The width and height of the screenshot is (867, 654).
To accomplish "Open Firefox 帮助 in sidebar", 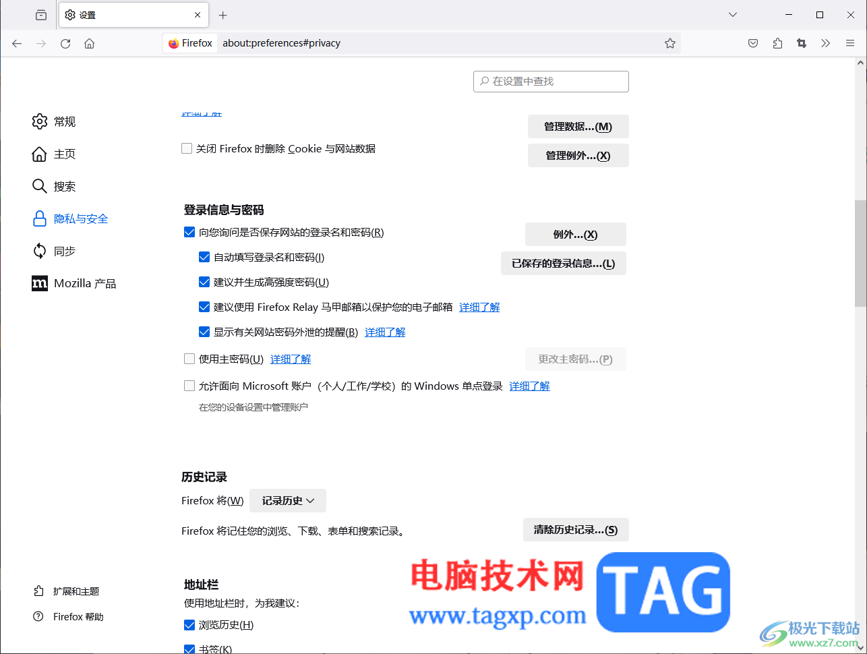I will pos(68,617).
